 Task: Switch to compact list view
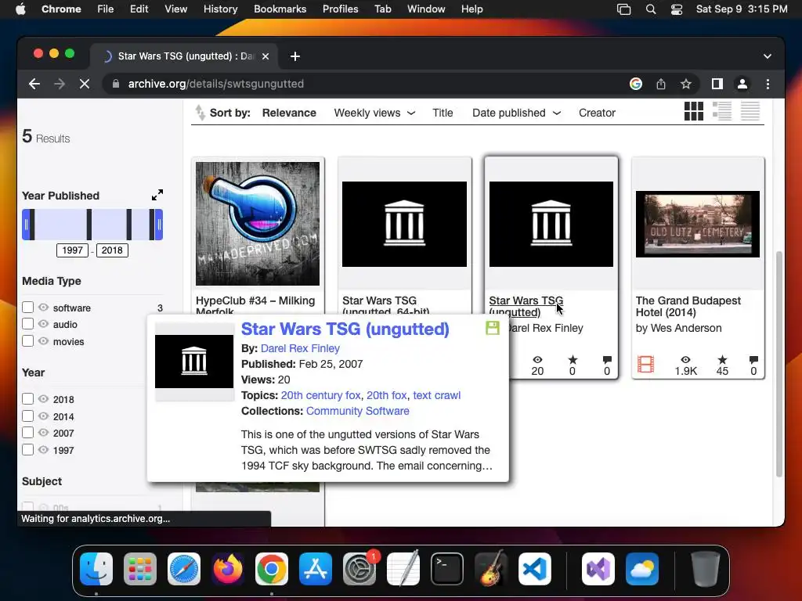(x=750, y=111)
